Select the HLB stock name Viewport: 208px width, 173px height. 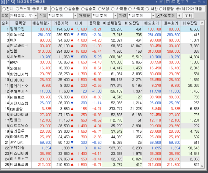13,40
